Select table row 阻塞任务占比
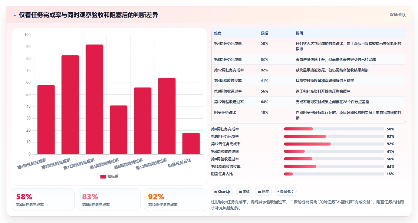Screen dimensions: 418x223 (308, 115)
